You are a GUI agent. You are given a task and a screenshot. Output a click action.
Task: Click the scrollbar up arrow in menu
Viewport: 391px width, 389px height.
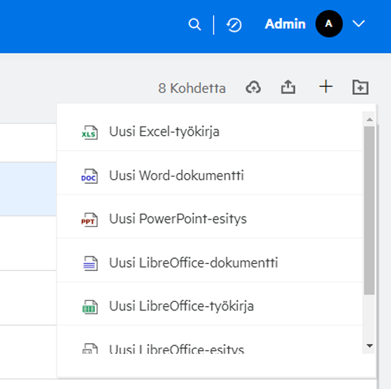(370, 119)
